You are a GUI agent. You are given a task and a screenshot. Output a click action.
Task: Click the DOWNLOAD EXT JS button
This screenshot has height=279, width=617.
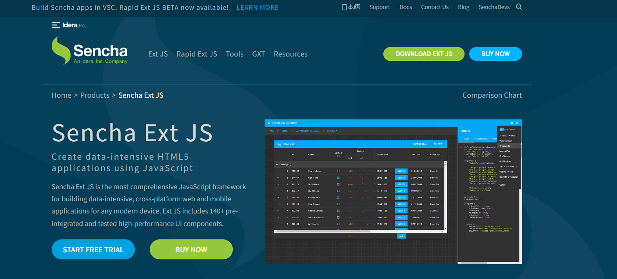click(424, 54)
